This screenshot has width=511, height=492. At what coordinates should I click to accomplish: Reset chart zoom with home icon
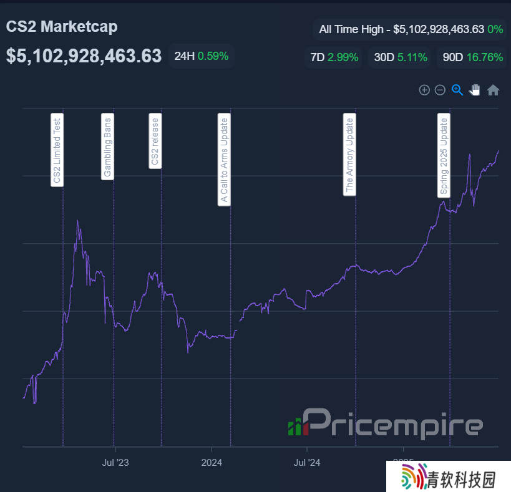tap(493, 90)
